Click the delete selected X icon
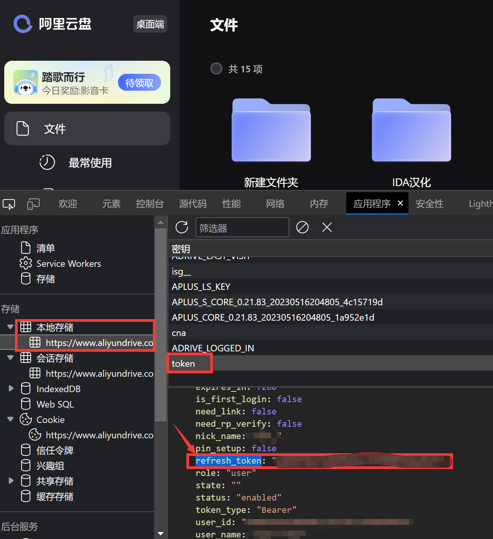This screenshot has width=493, height=539. pos(327,227)
